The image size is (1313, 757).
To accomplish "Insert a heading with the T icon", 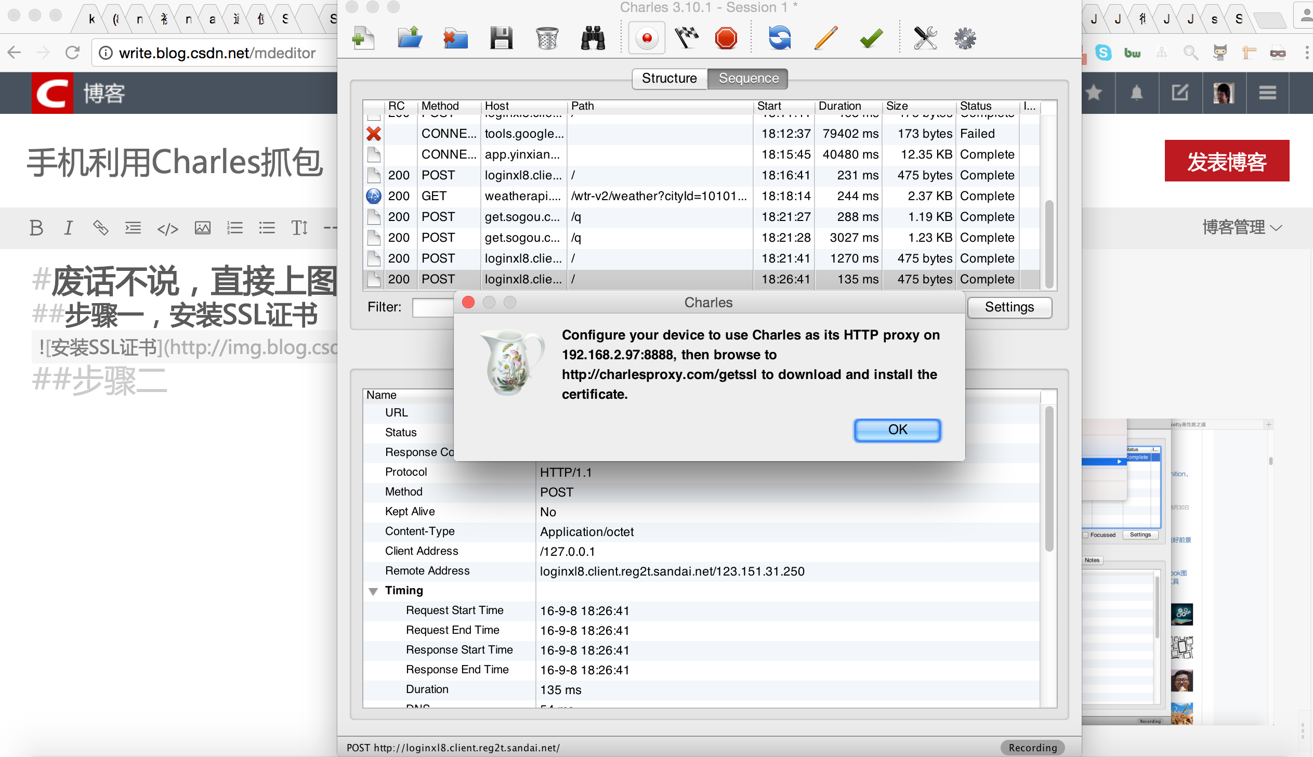I will (x=299, y=228).
